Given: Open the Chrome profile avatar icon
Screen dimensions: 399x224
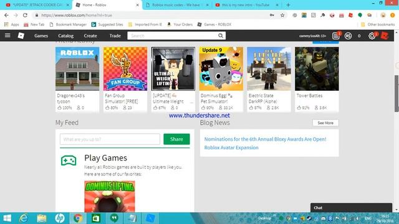Looking at the screenshot, I should [383, 15].
